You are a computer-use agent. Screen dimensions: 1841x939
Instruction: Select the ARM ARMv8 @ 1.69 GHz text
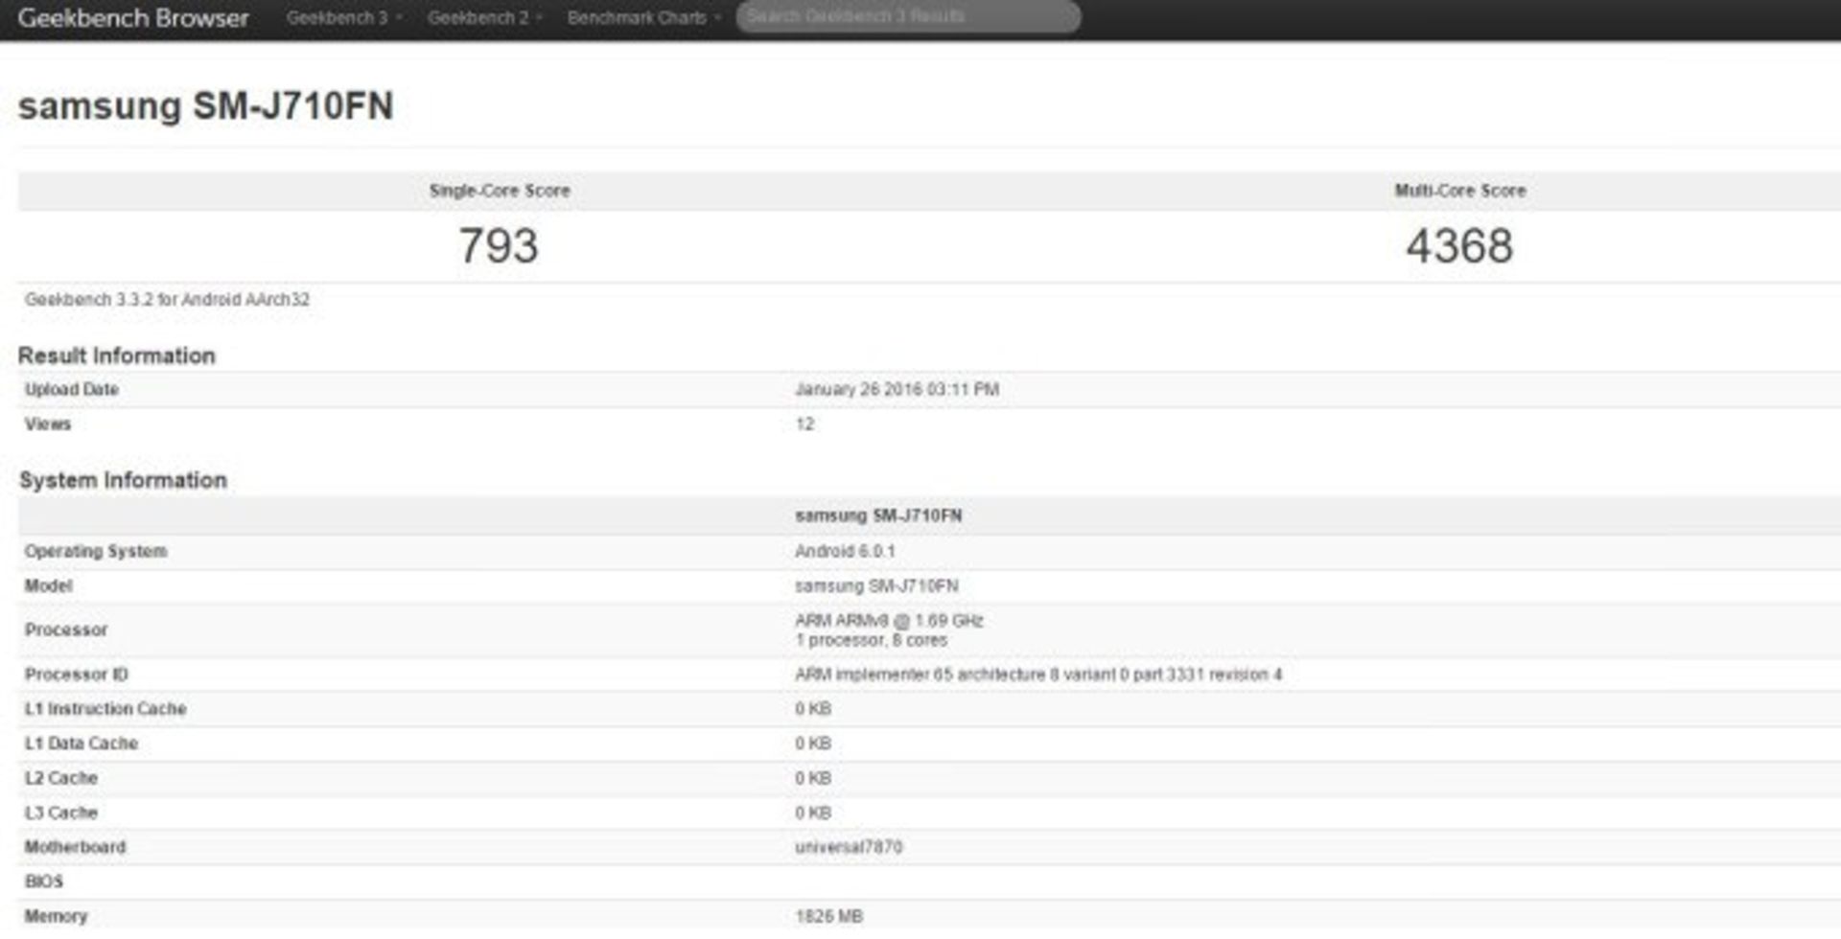[889, 621]
